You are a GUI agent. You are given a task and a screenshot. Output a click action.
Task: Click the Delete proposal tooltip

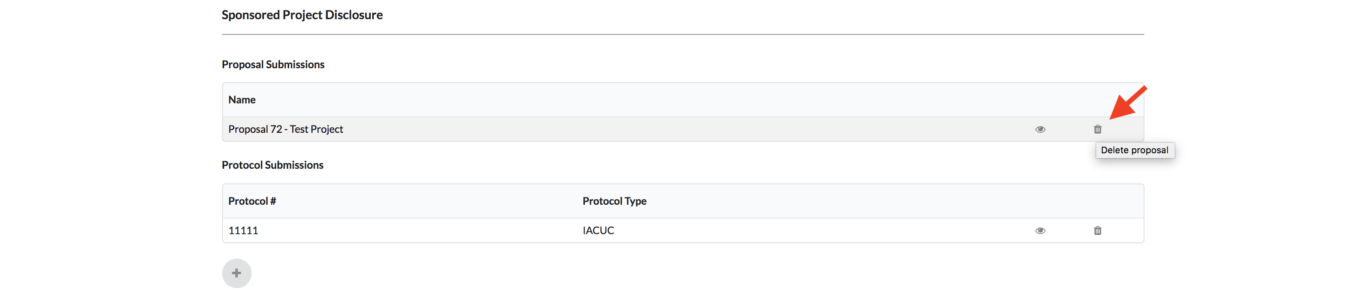pyautogui.click(x=1135, y=150)
